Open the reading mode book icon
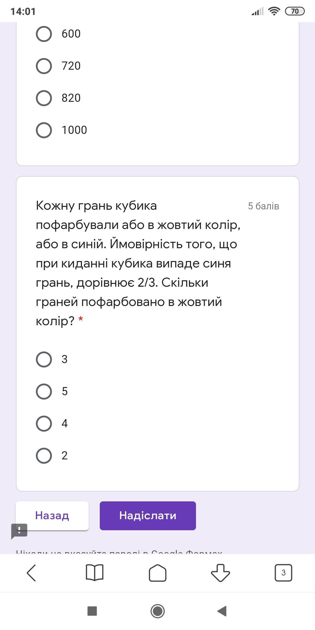Viewport: 315px width, 630px height. coord(94,573)
